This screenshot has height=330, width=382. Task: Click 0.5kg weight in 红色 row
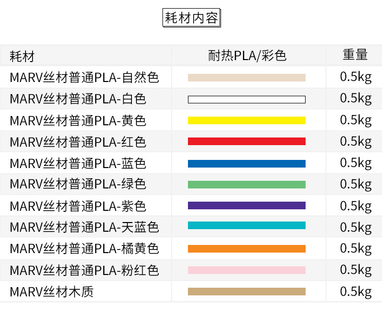(x=356, y=142)
